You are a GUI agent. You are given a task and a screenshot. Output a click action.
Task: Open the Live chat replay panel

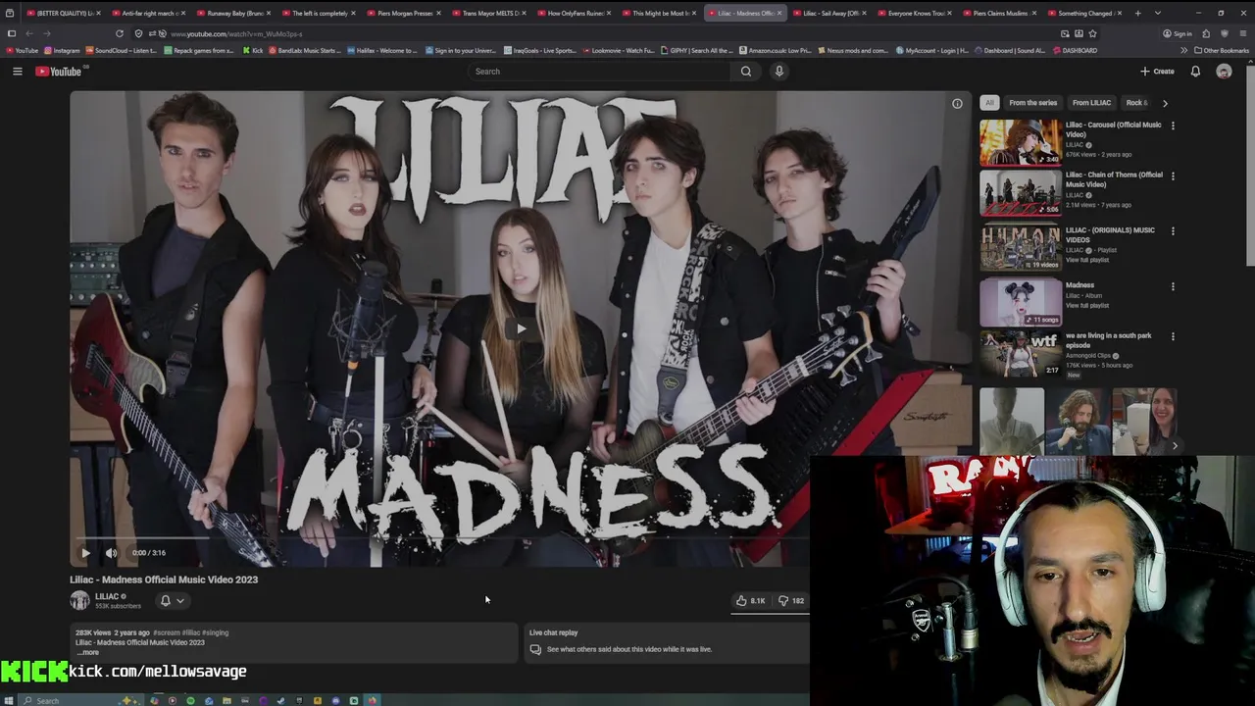coord(667,641)
